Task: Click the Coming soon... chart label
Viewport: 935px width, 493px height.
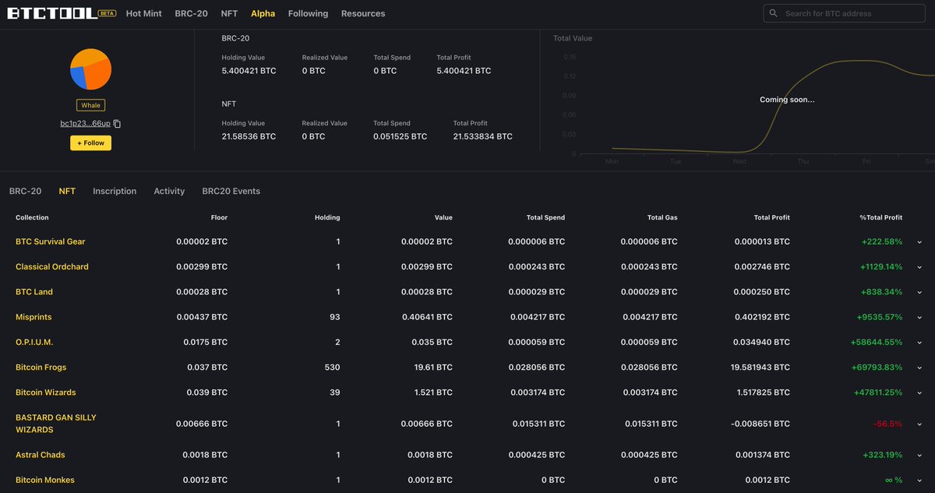Action: tap(787, 100)
